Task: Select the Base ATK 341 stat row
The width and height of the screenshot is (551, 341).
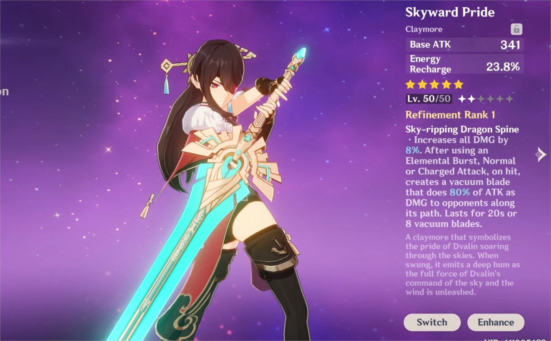Action: (465, 44)
